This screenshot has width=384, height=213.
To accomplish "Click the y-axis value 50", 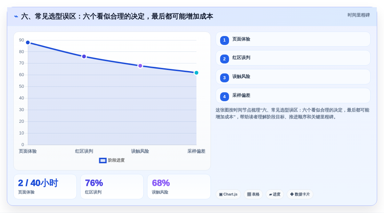I will tap(22, 86).
